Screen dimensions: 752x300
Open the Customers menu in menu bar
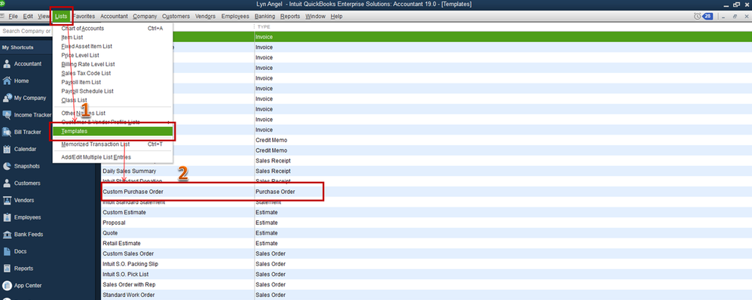tap(176, 17)
